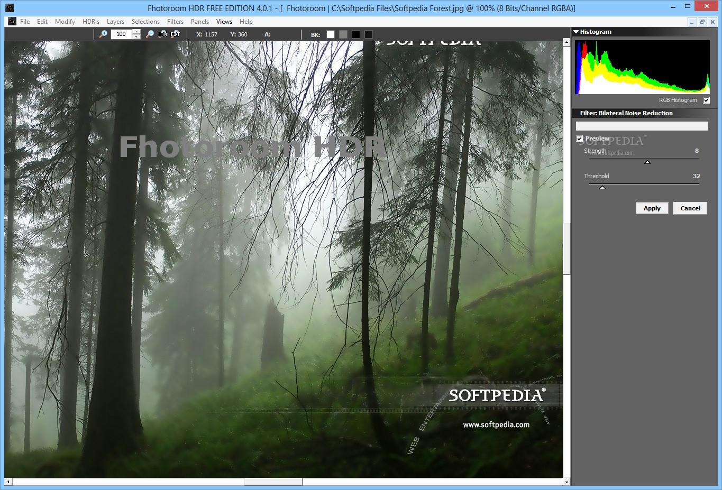The image size is (722, 490).
Task: Restore the inner document window
Action: (x=702, y=22)
